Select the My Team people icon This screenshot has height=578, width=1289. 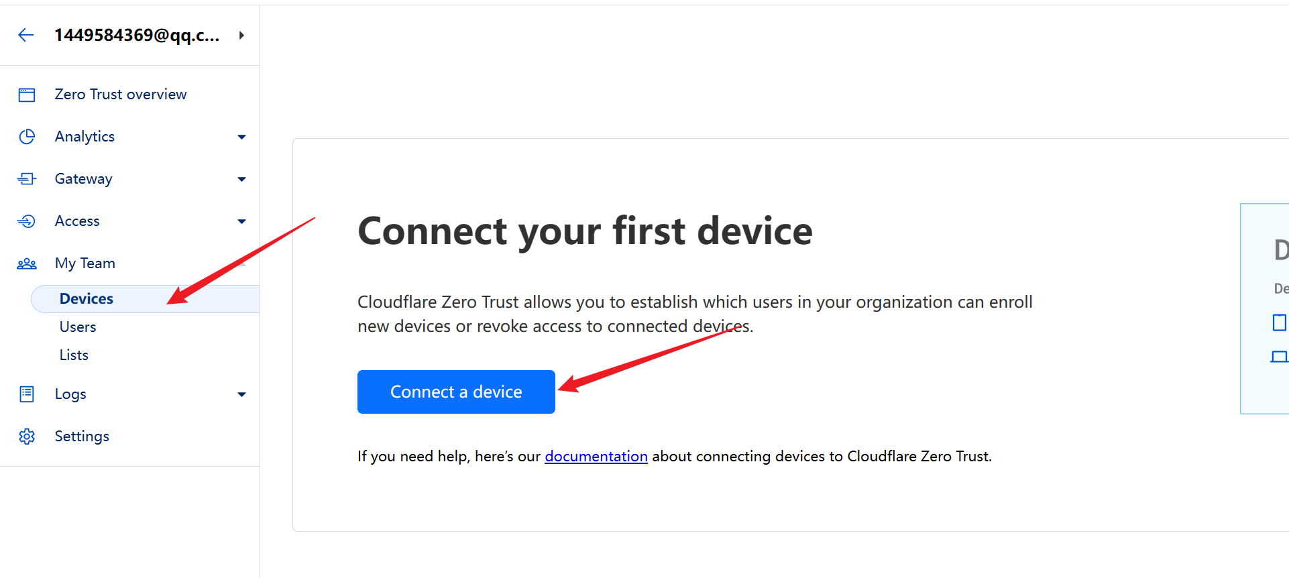(26, 263)
